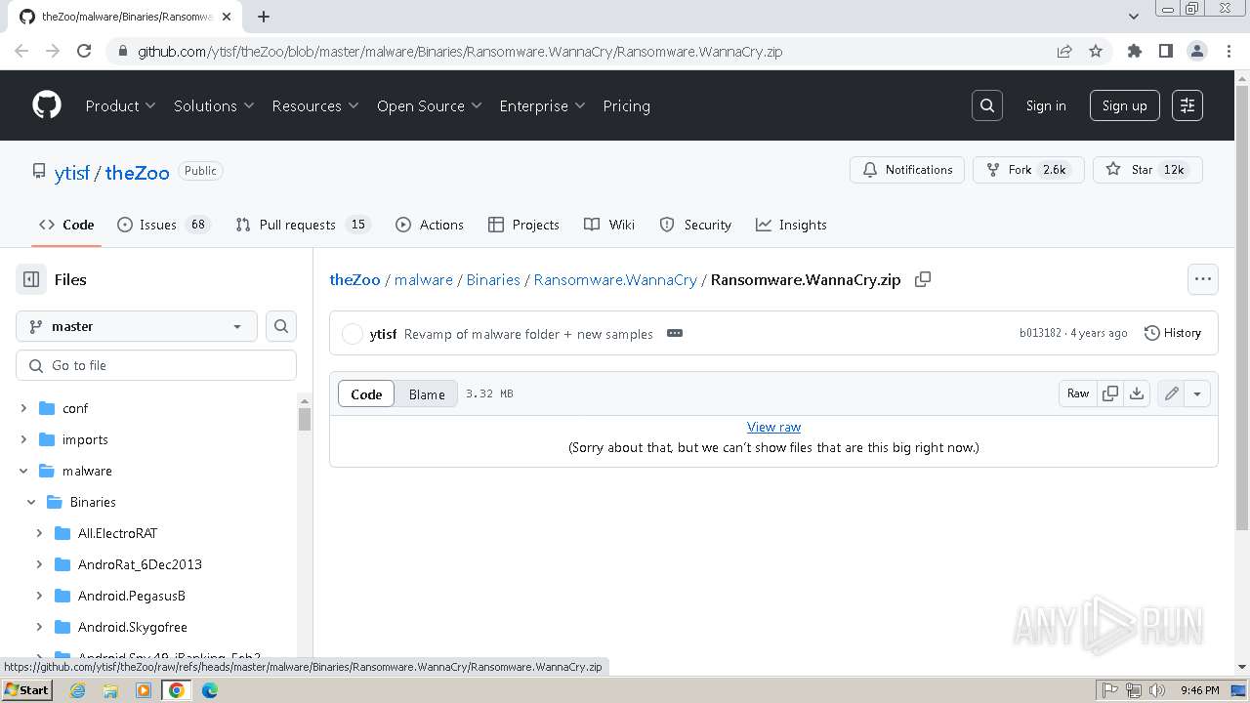Download raw file icon

coord(1137,393)
